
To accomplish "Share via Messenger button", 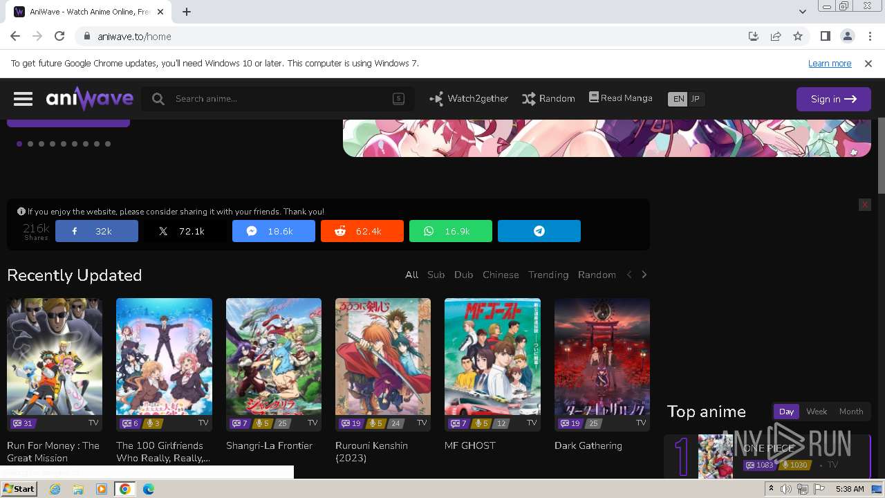I will tap(274, 231).
